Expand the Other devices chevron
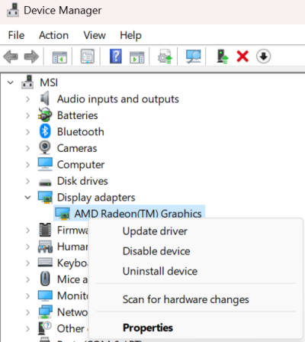 27,329
